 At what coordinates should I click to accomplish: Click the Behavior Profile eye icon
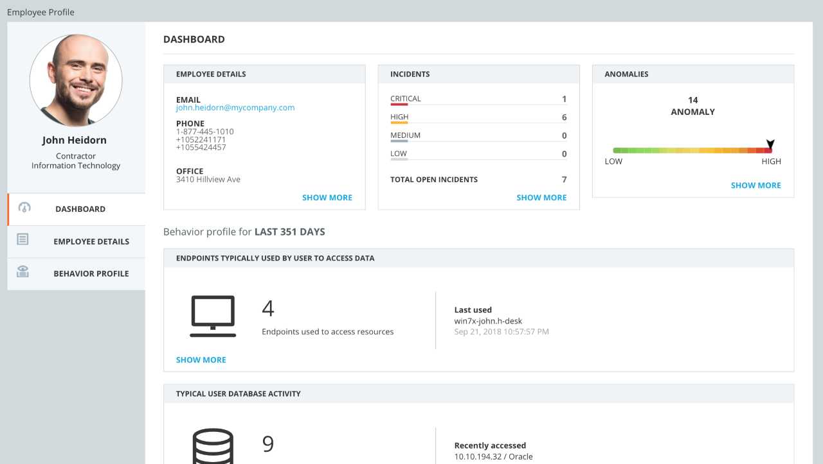point(23,271)
